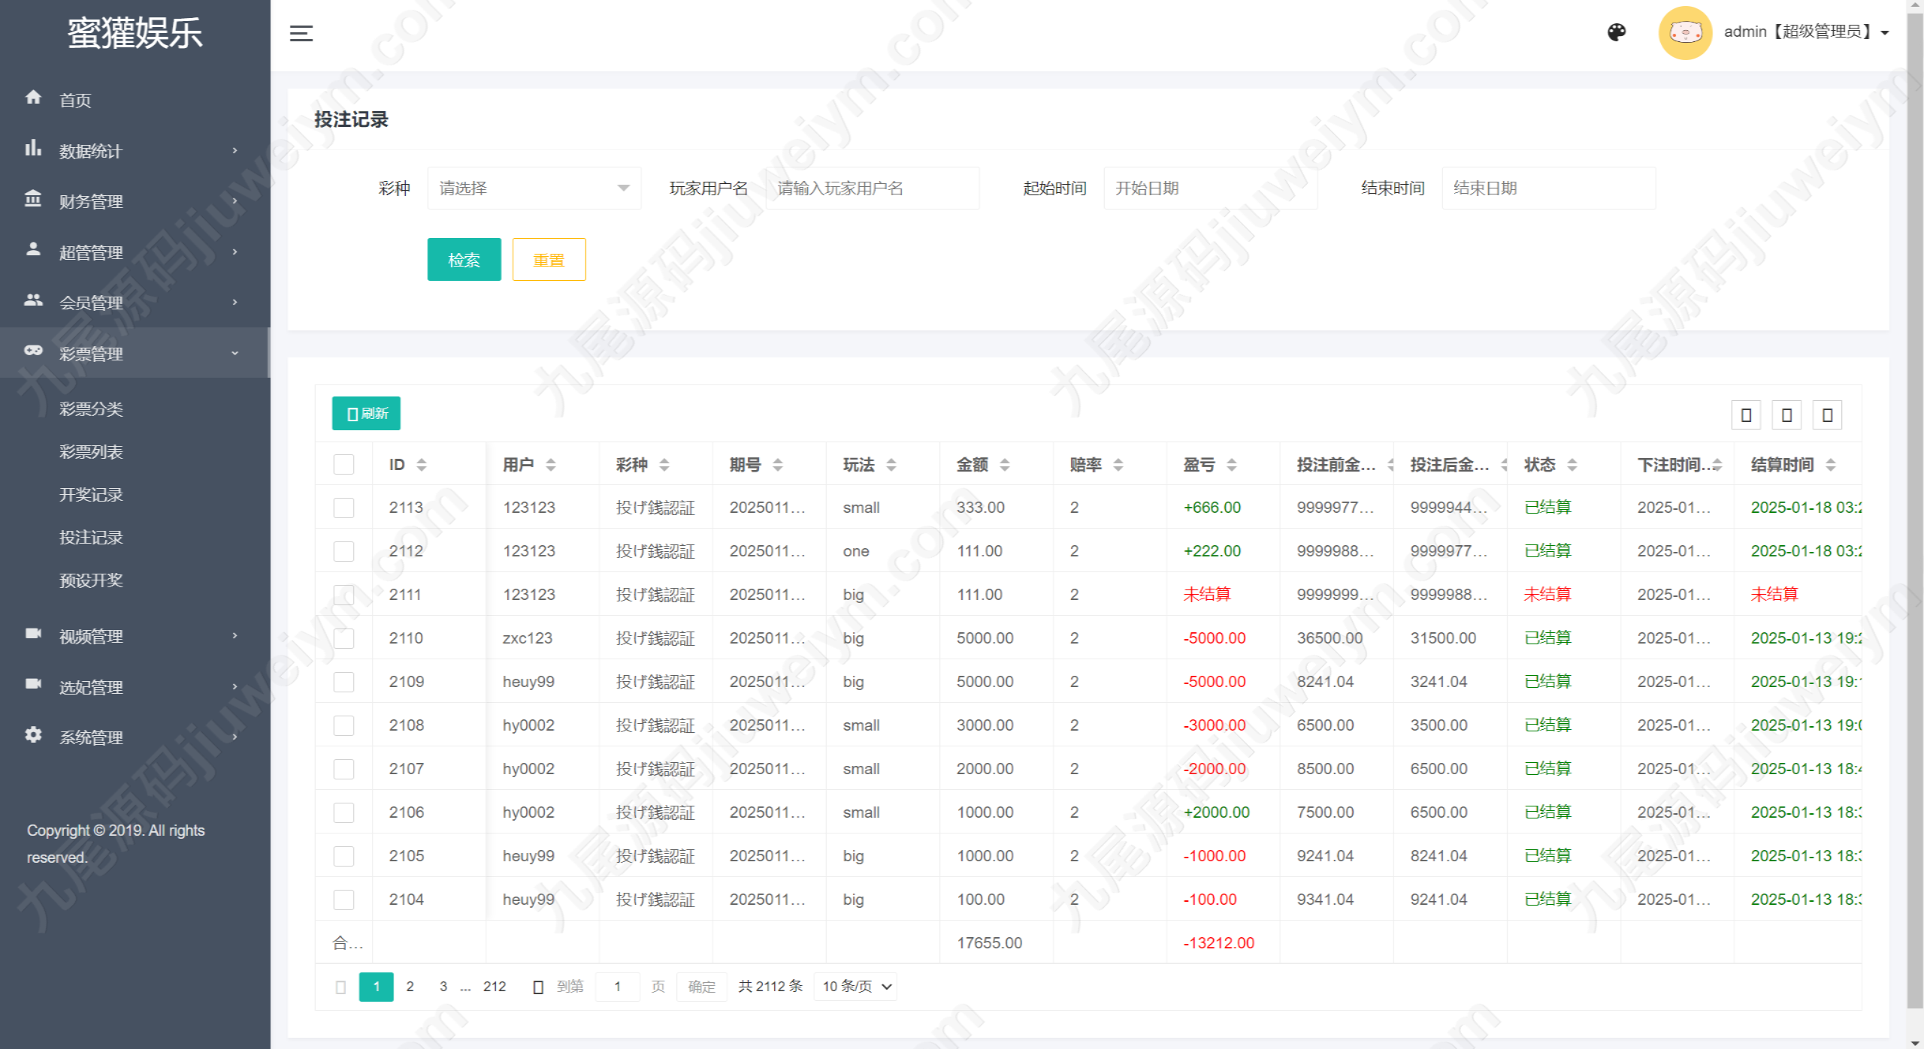This screenshot has width=1924, height=1049.
Task: Open 开奖记录 in the sidebar
Action: click(x=91, y=495)
